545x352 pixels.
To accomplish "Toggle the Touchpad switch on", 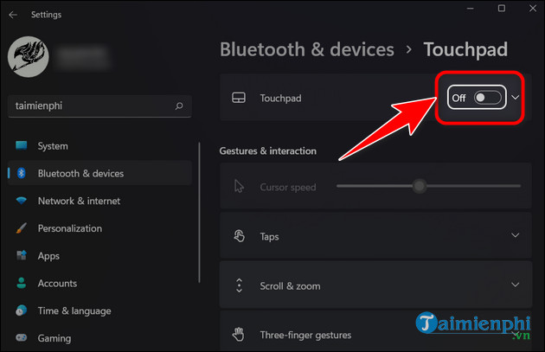I will tap(488, 98).
